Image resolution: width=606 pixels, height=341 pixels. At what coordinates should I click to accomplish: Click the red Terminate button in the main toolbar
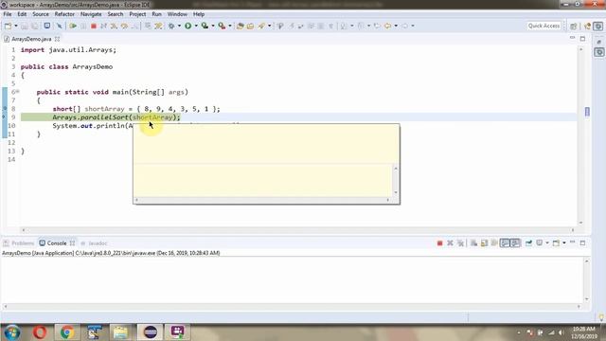(93, 26)
